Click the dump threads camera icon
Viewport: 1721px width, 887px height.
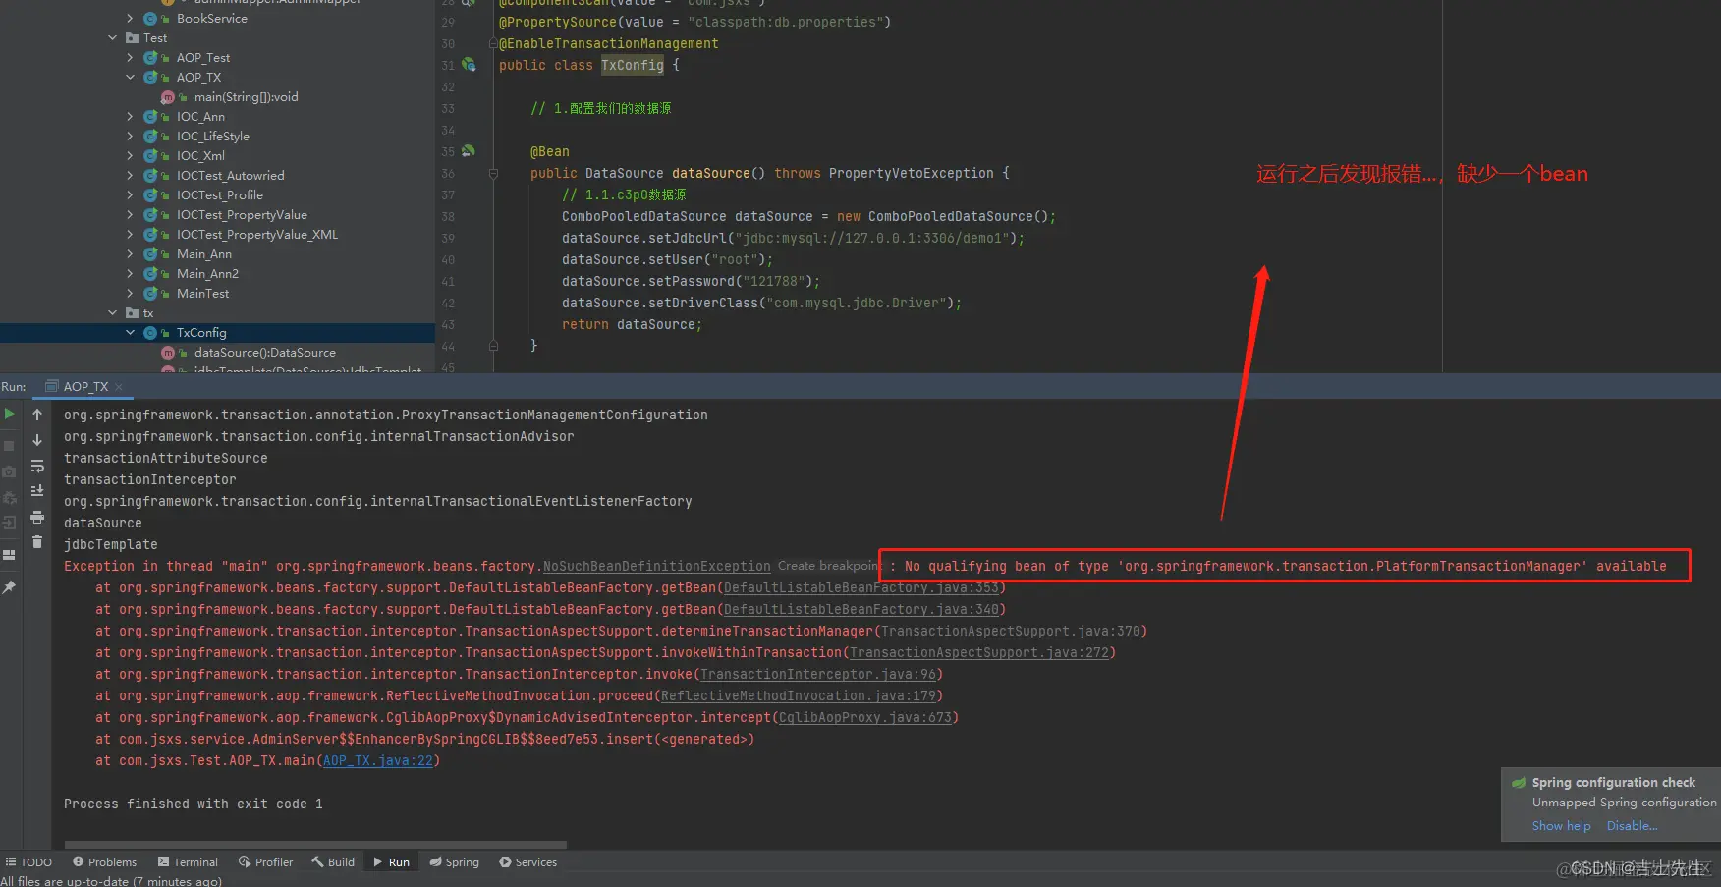click(10, 472)
